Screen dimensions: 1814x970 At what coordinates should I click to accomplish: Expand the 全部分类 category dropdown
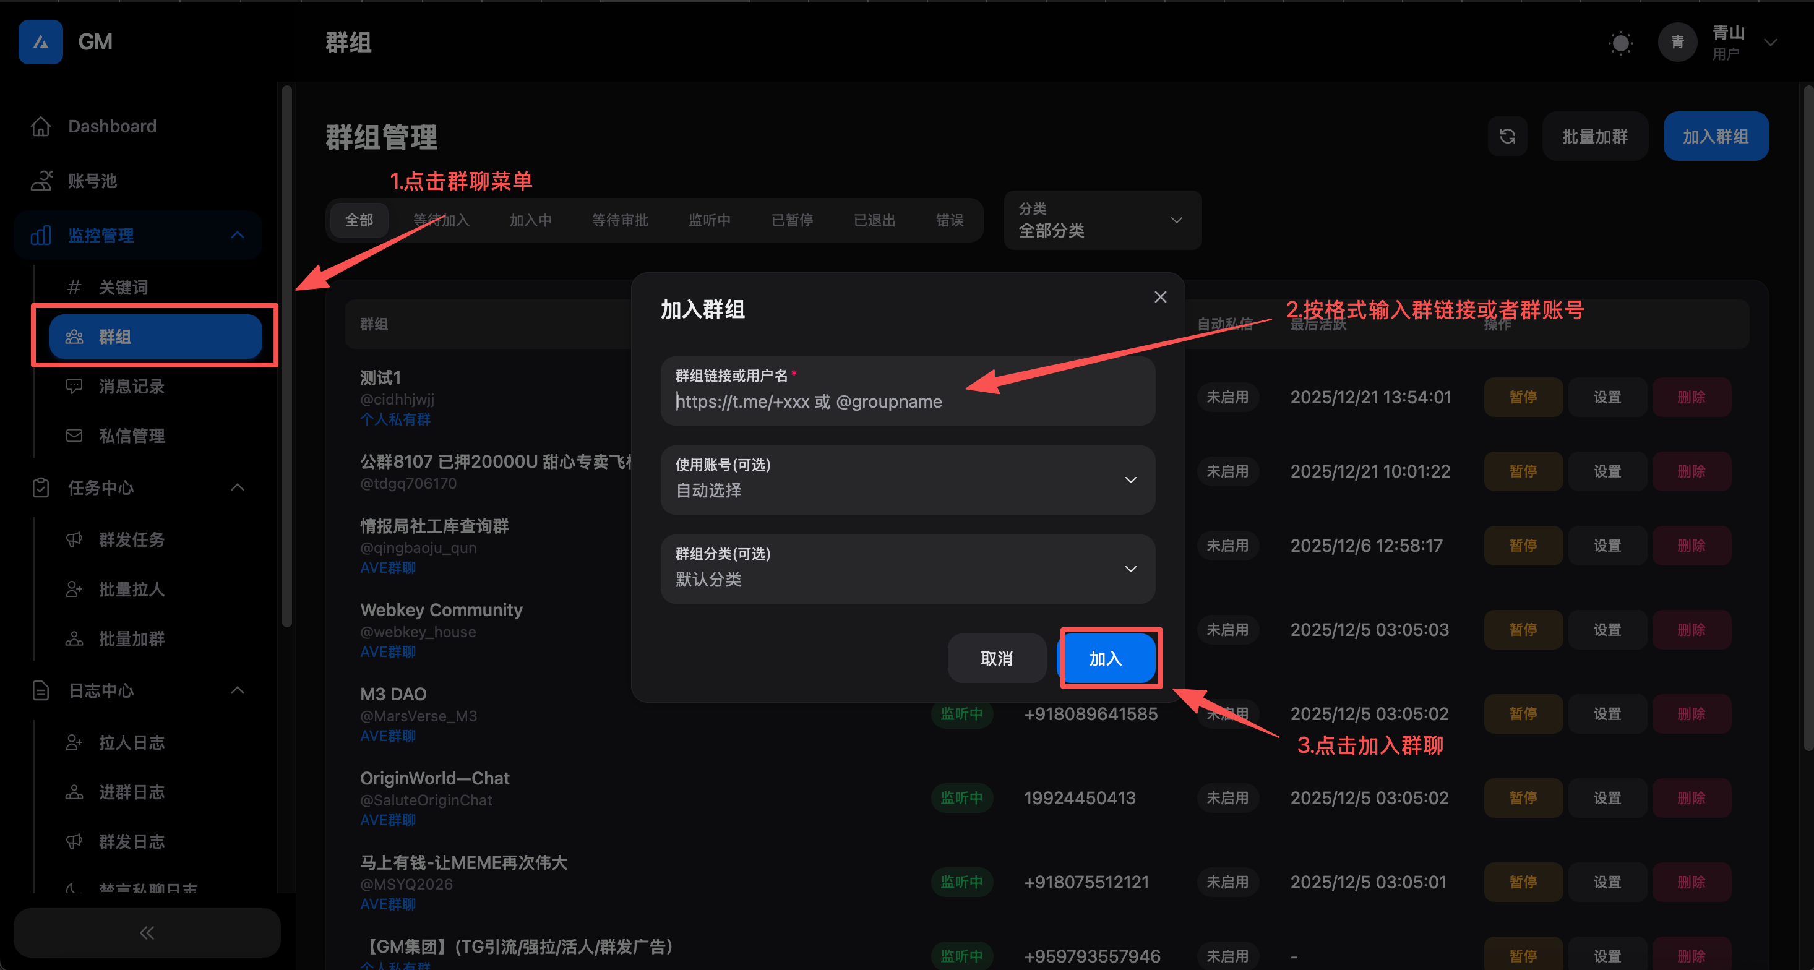[x=1102, y=220]
